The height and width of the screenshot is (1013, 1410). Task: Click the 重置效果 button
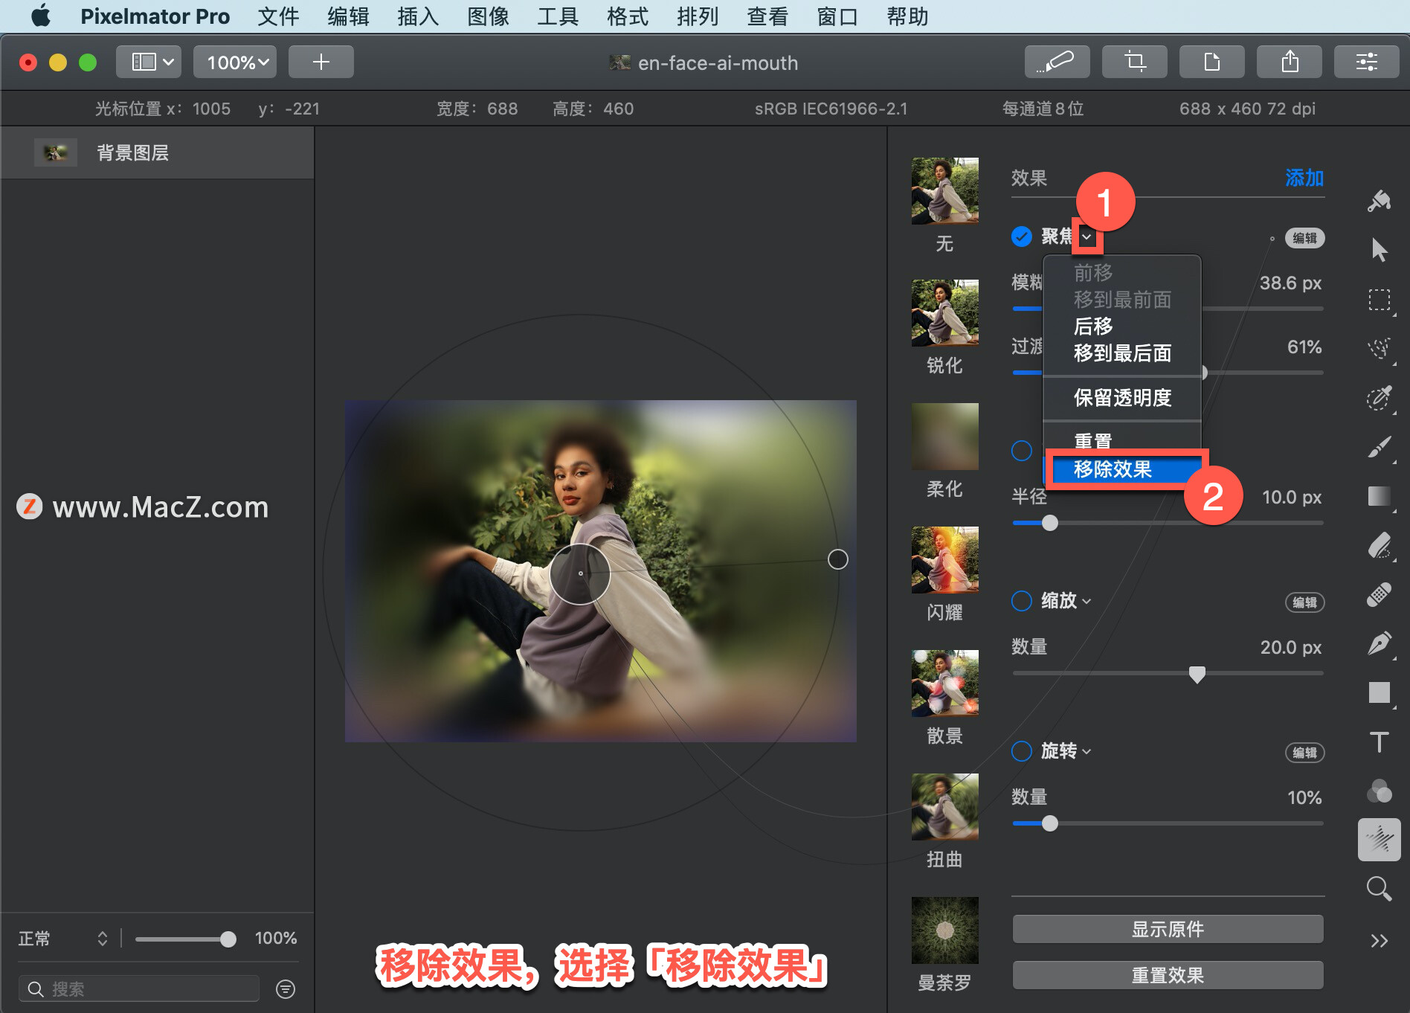(1168, 975)
